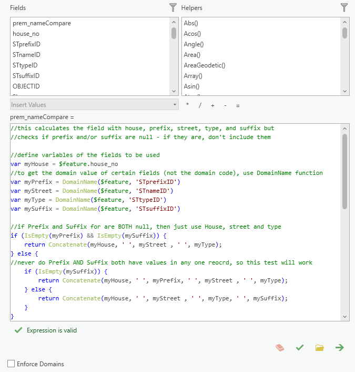
Task: Insert the minus operator
Action: [x=225, y=105]
